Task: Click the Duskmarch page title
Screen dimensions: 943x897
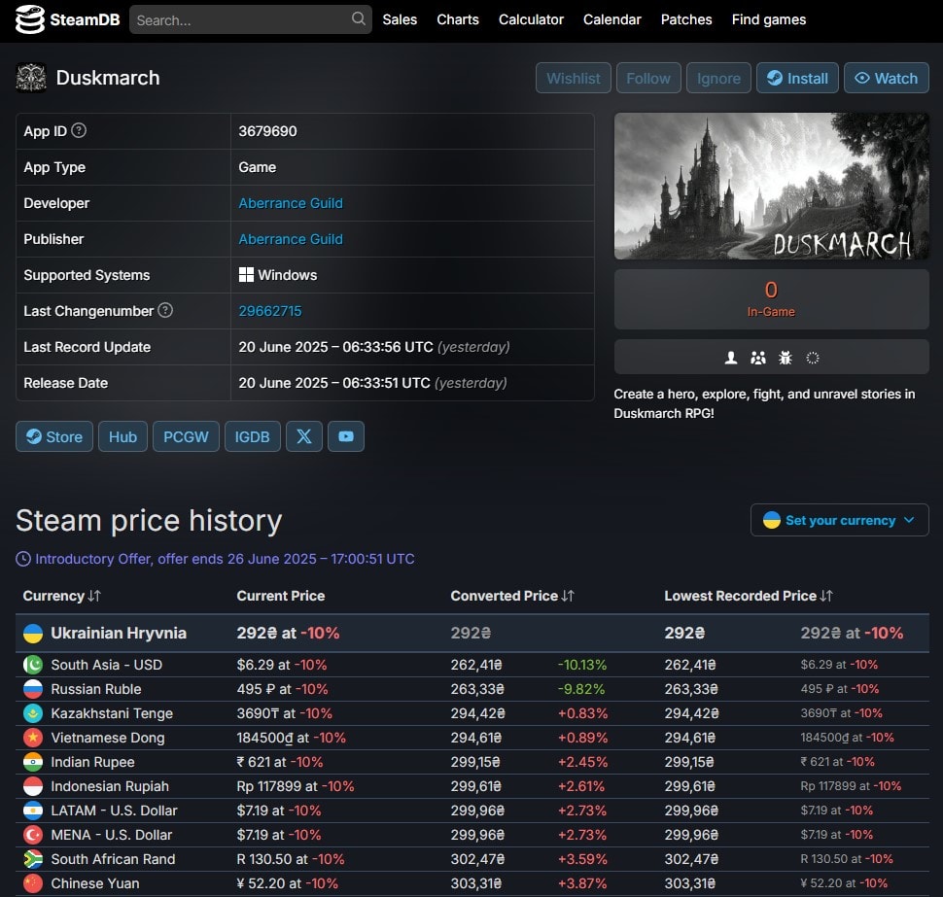Action: pyautogui.click(x=108, y=78)
